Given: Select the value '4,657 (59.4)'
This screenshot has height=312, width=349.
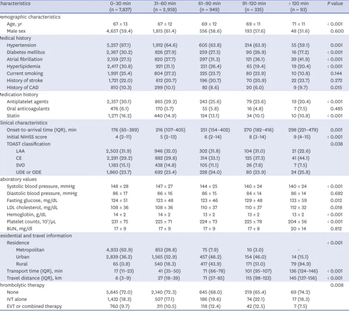Looking at the screenshot, I should [119, 31].
